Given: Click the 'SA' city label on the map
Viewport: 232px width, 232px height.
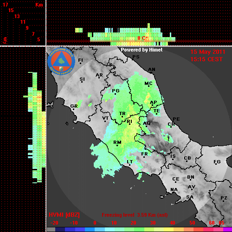Looking at the screenshot, I should 190,197.
